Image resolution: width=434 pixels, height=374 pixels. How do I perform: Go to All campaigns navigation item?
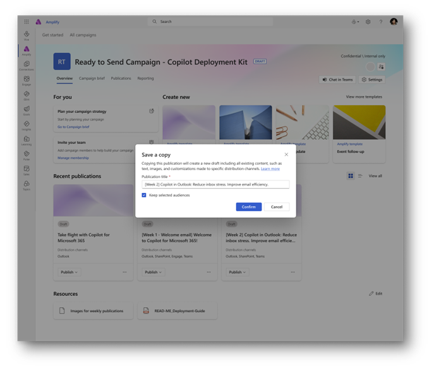click(83, 35)
